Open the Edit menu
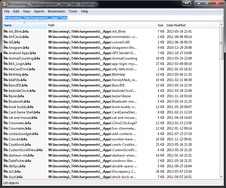Image resolution: width=226 pixels, height=188 pixels. (16, 11)
